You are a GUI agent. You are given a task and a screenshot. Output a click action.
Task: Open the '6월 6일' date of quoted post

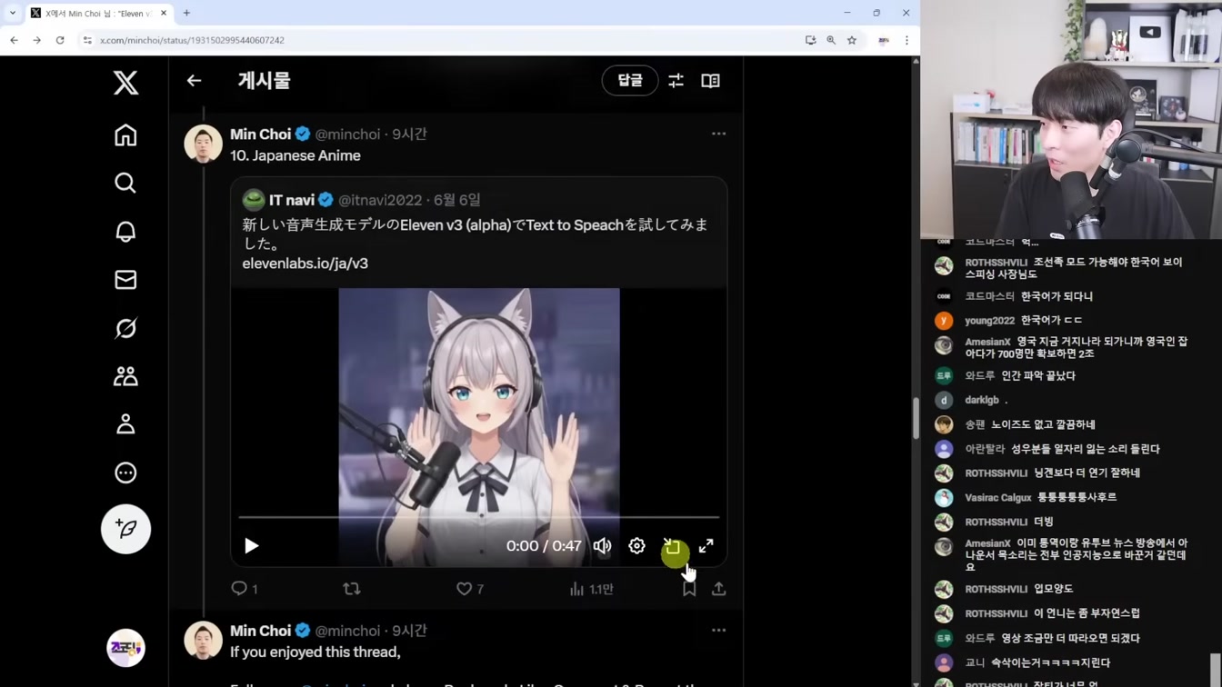pos(457,200)
